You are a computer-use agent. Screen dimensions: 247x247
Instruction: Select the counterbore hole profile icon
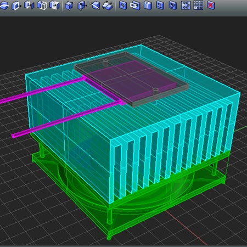(x=160, y=5)
